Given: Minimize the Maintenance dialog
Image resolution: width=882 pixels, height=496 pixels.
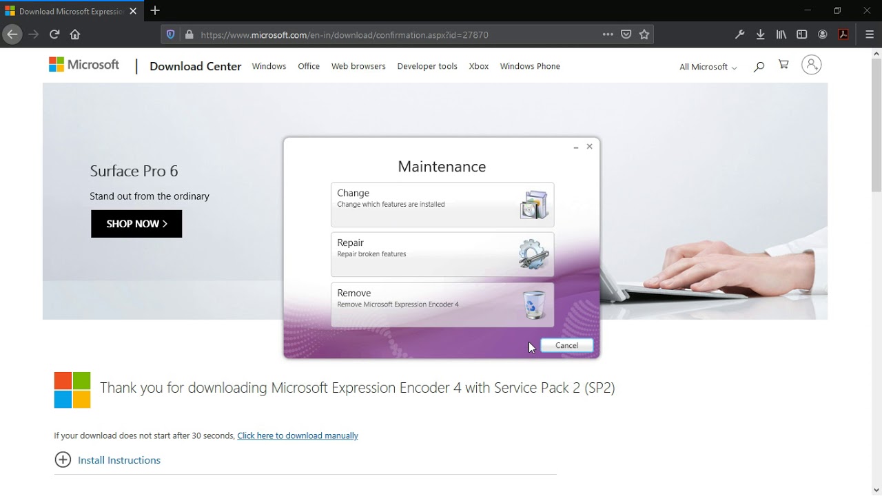Looking at the screenshot, I should (x=576, y=147).
